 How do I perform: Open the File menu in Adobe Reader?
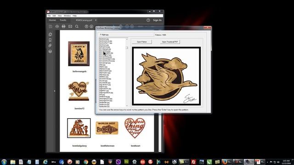(49, 16)
